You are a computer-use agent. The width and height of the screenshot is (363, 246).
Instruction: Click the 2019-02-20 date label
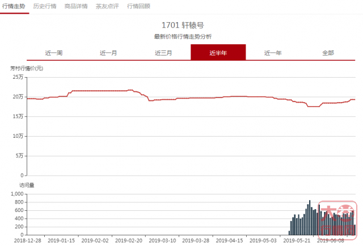129,241
